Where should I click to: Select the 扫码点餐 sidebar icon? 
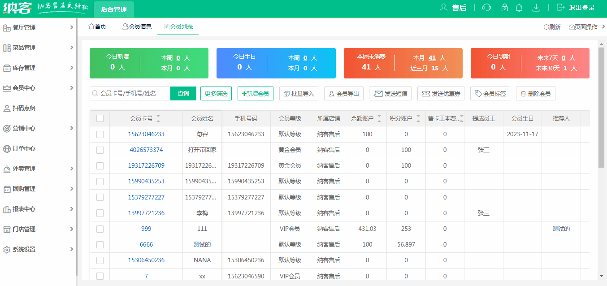coord(8,108)
